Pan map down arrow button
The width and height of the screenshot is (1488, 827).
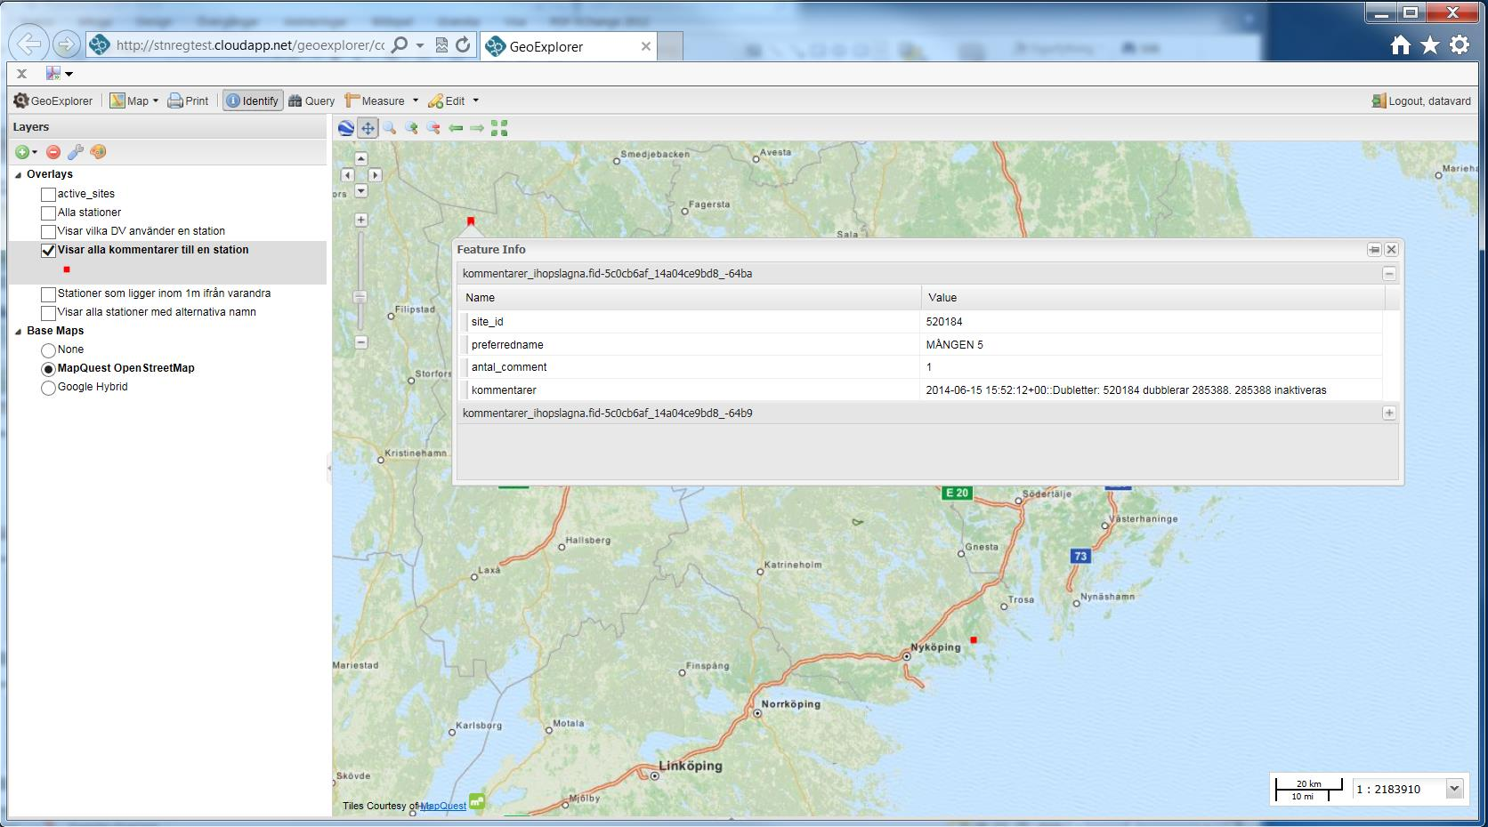coord(360,190)
